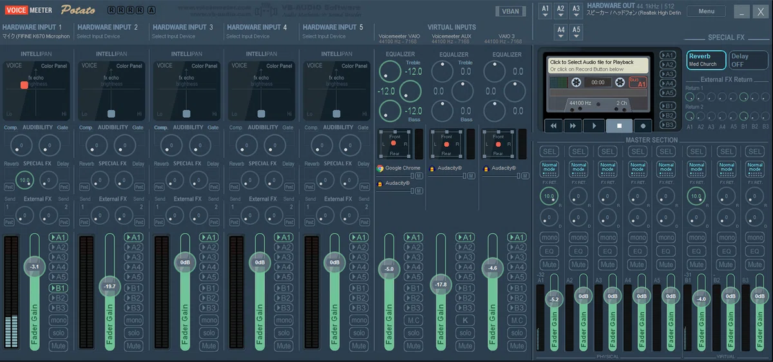Change A1 bus Normal mode
The image size is (773, 362).
(x=549, y=169)
